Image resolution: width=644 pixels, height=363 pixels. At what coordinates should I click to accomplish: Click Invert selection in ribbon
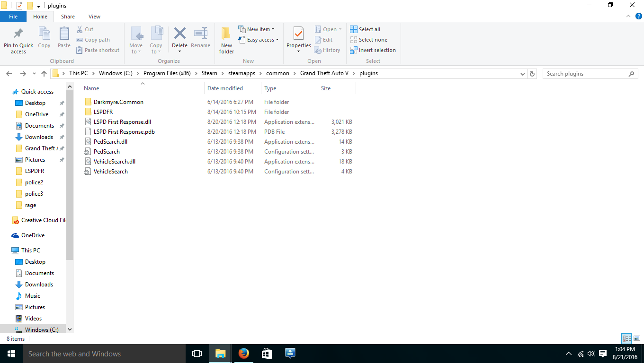coord(373,50)
